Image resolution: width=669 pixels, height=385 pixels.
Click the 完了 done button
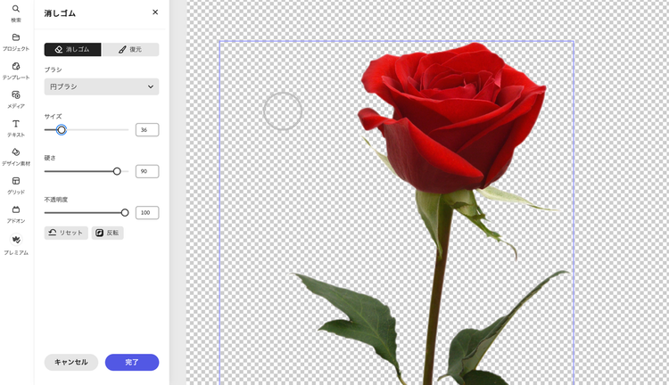(x=132, y=362)
